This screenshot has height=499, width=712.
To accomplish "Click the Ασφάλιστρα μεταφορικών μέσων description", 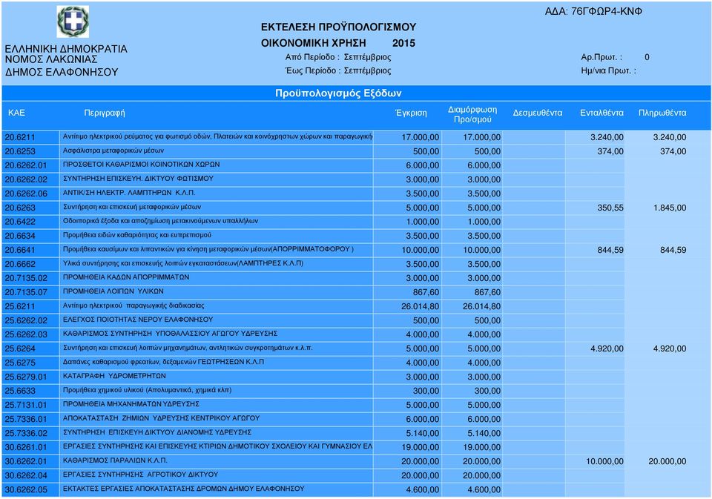I will (x=113, y=151).
